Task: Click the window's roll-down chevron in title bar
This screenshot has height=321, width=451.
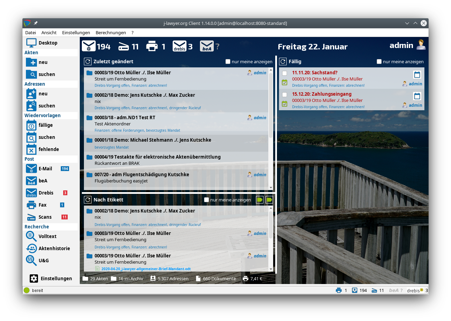Action: (407, 23)
